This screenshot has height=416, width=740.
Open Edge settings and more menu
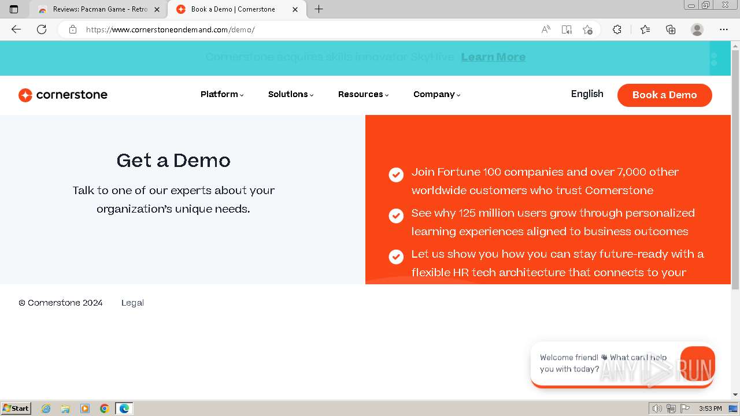724,29
